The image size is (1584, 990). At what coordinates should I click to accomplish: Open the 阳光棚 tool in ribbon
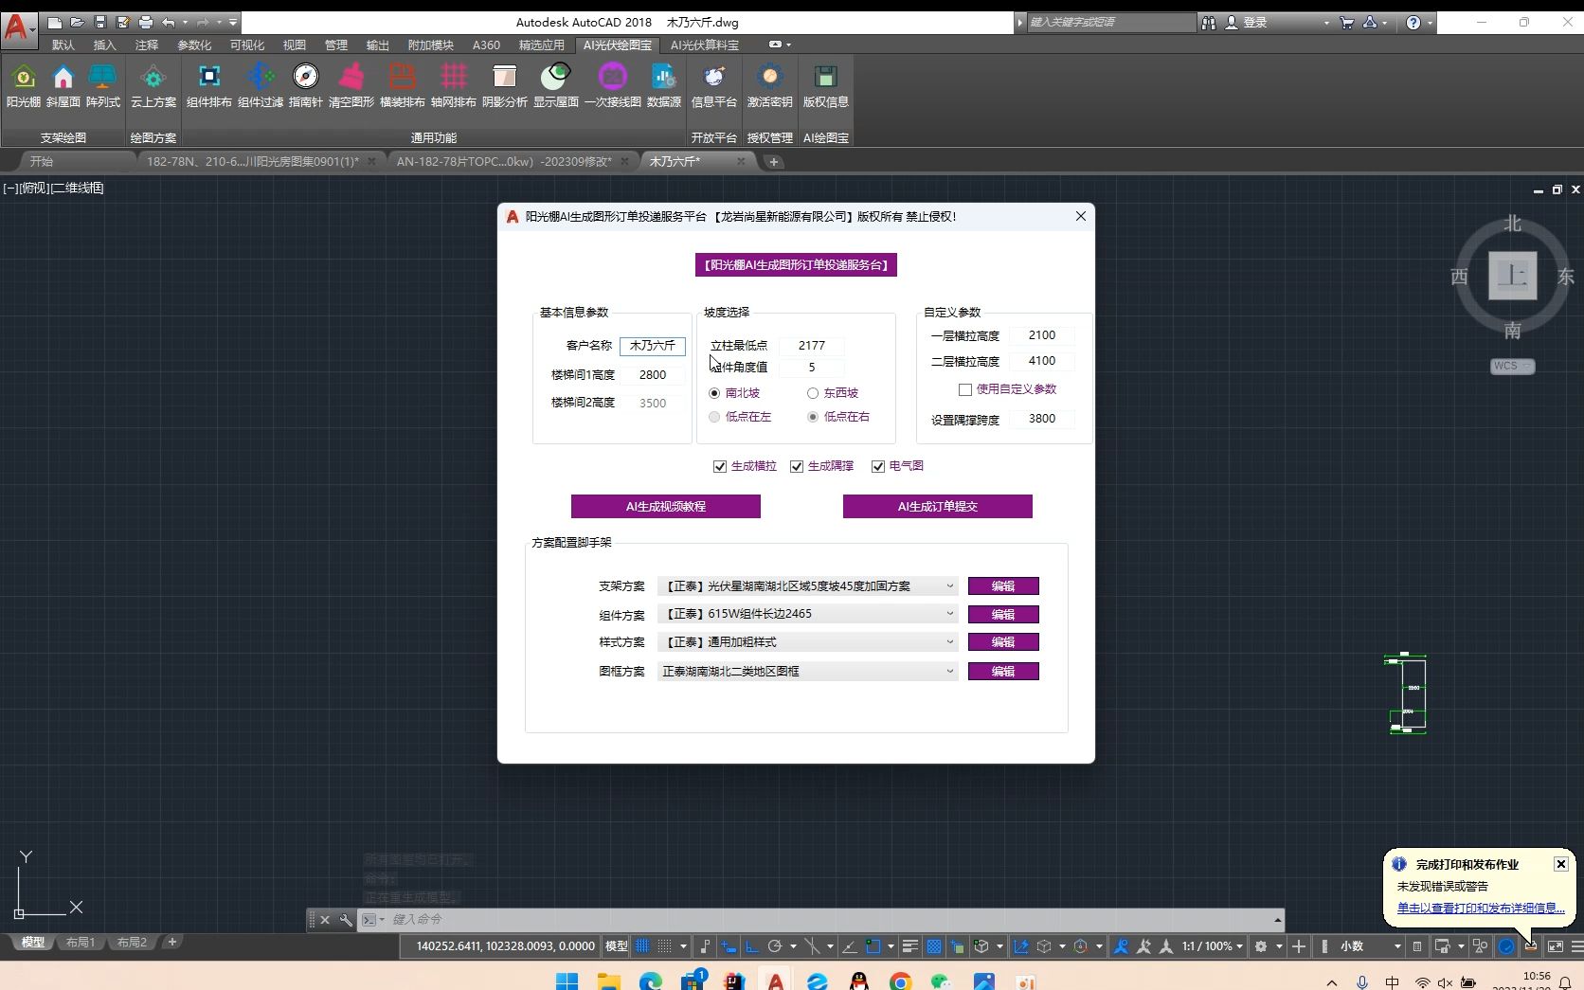24,85
